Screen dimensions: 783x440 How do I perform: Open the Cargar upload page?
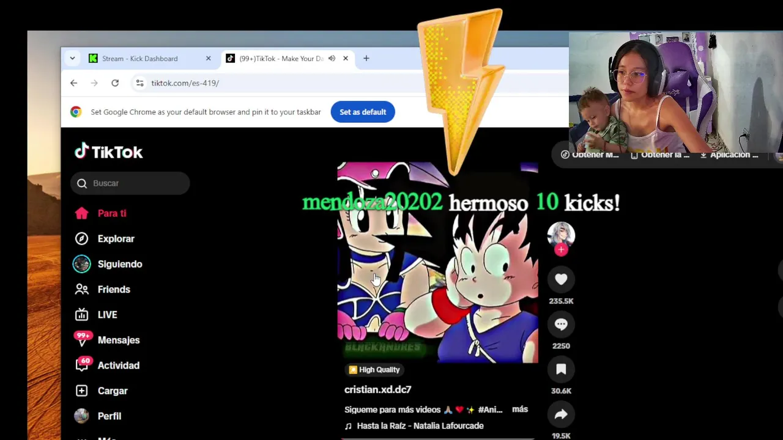click(x=101, y=391)
